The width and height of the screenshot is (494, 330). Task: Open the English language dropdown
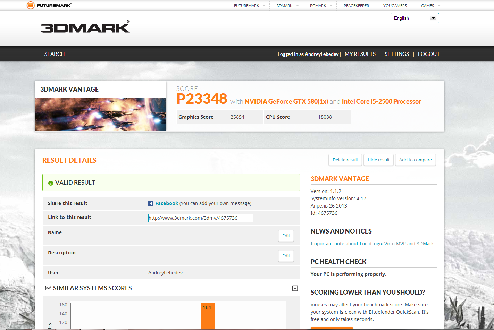(415, 18)
